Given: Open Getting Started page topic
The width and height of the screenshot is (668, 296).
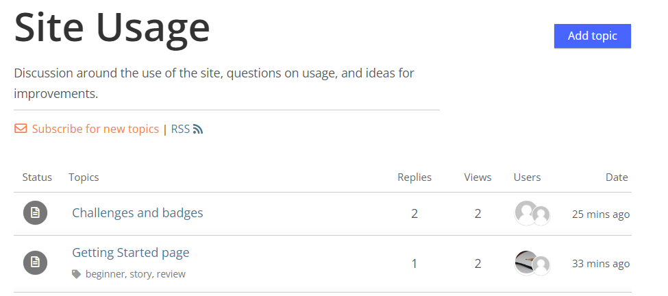Looking at the screenshot, I should coord(130,253).
